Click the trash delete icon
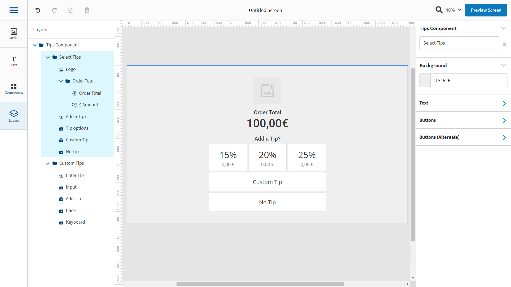Image resolution: width=511 pixels, height=287 pixels. coord(87,10)
